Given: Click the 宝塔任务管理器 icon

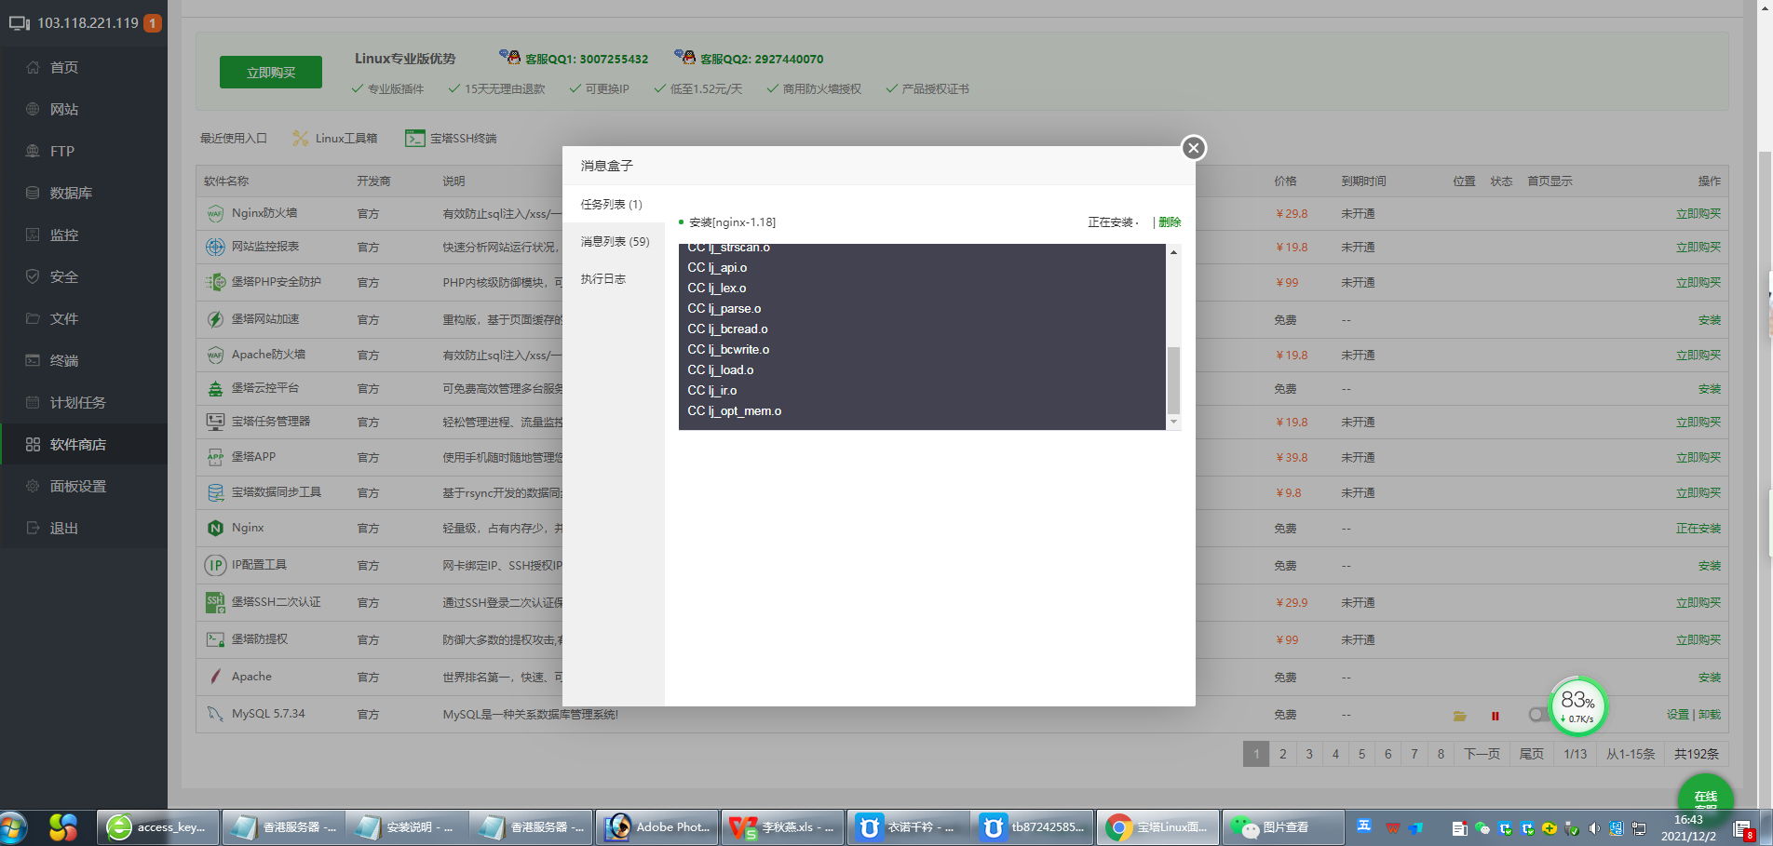Looking at the screenshot, I should 215,422.
